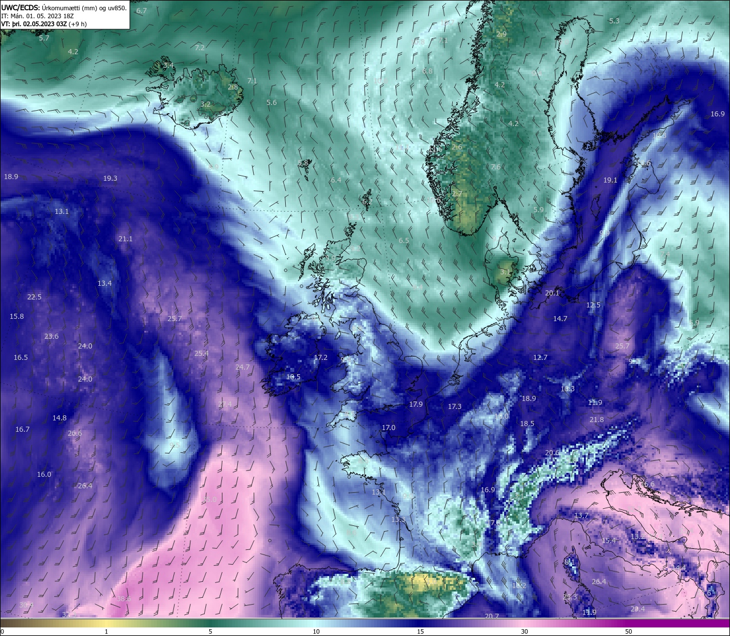Click the colour scale tick label 1
730x636 pixels.
(107, 631)
